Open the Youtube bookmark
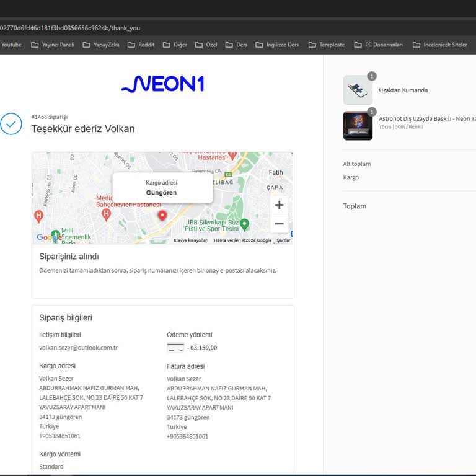 pos(11,45)
